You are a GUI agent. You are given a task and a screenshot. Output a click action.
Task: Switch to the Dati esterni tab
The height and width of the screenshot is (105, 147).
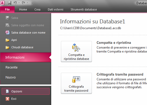point(55,9)
